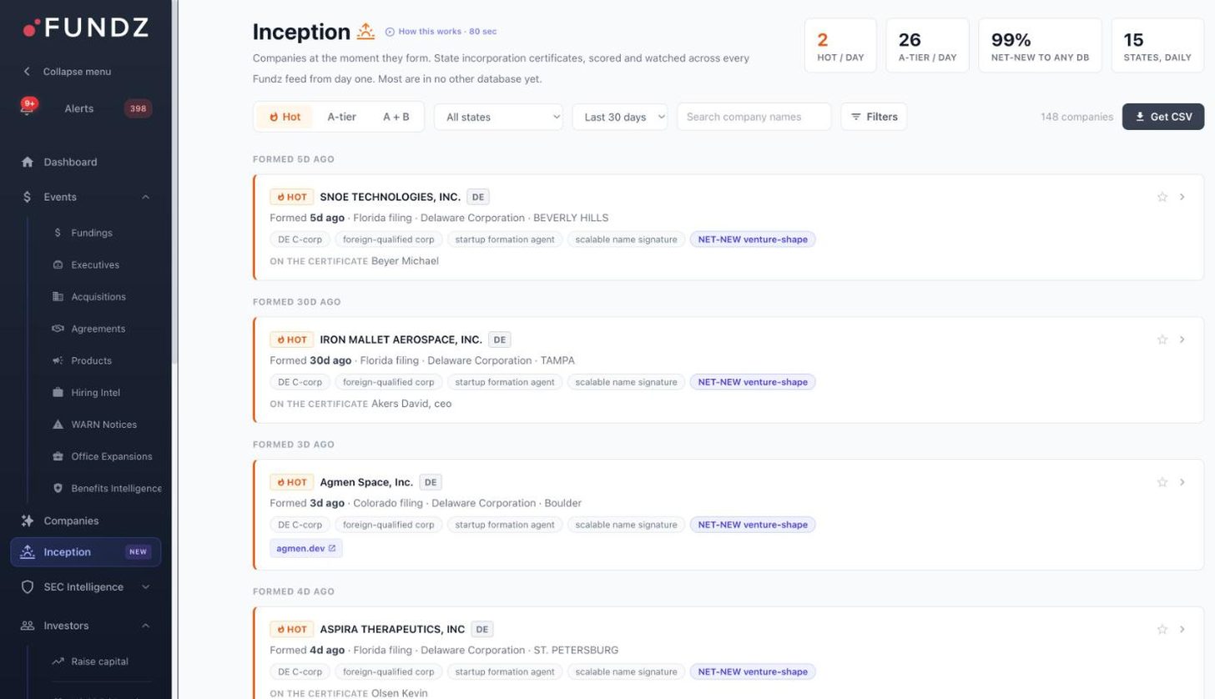Viewport: 1215px width, 699px height.
Task: Open the Filters panel button
Action: [874, 117]
